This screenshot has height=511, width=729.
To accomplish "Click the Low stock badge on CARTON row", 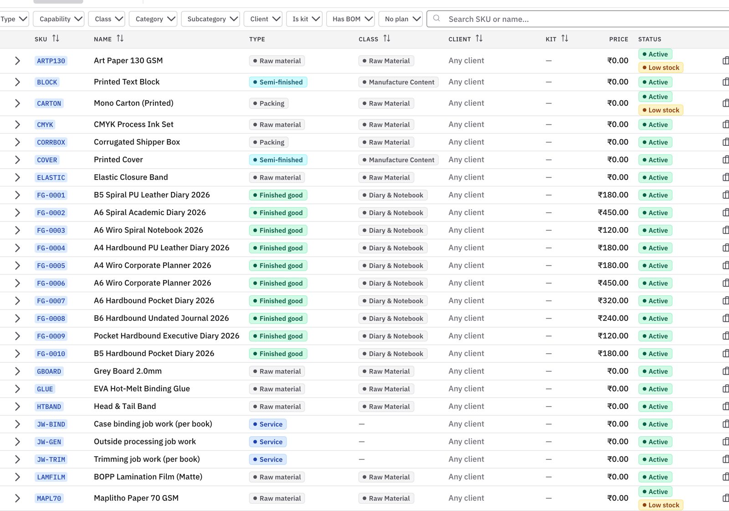I will click(661, 110).
